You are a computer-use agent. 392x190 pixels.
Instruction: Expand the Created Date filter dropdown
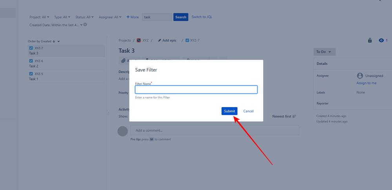pos(56,25)
